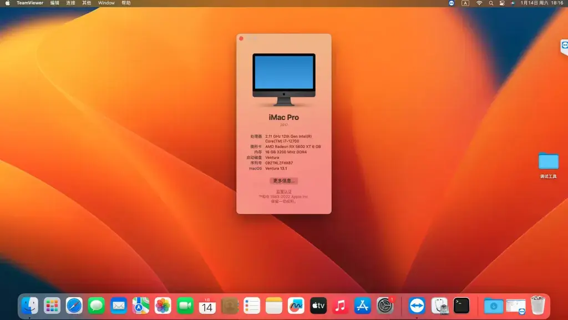Open Reminders app in dock
The image size is (568, 320).
tap(252, 306)
